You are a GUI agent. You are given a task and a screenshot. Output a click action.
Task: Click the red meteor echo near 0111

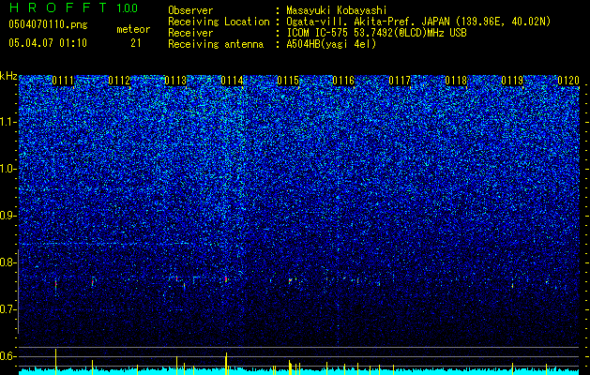click(56, 284)
